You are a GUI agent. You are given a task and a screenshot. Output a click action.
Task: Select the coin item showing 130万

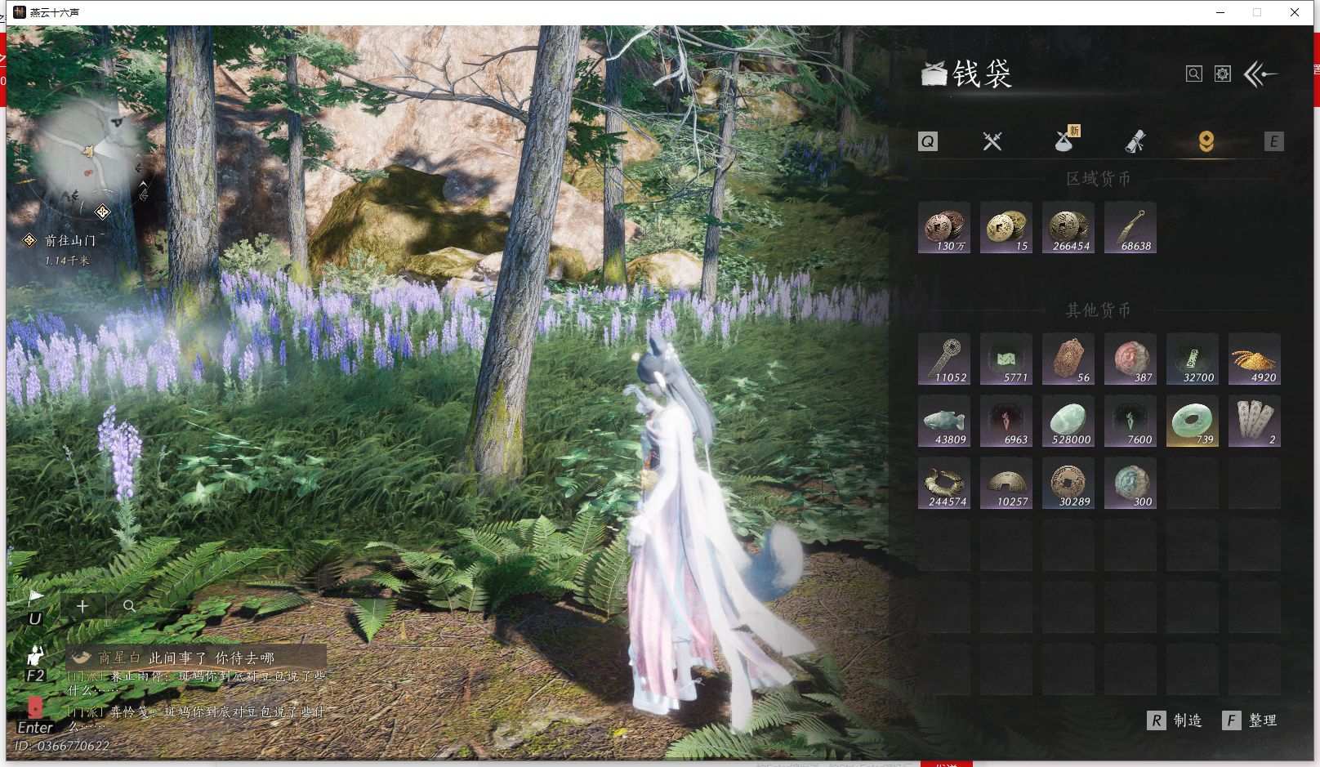coord(944,228)
